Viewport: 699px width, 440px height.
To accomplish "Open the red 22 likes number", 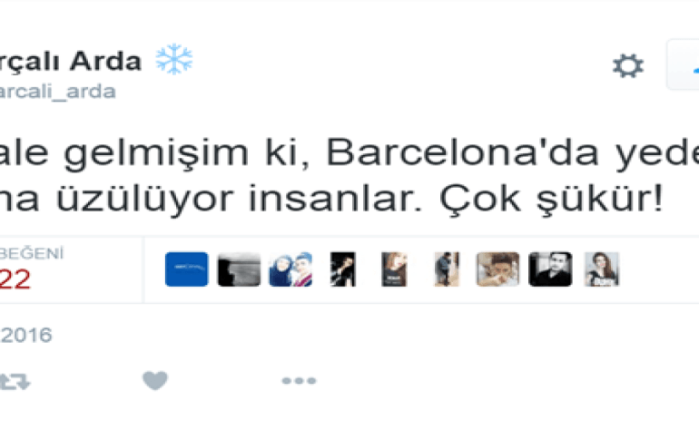I will [15, 279].
